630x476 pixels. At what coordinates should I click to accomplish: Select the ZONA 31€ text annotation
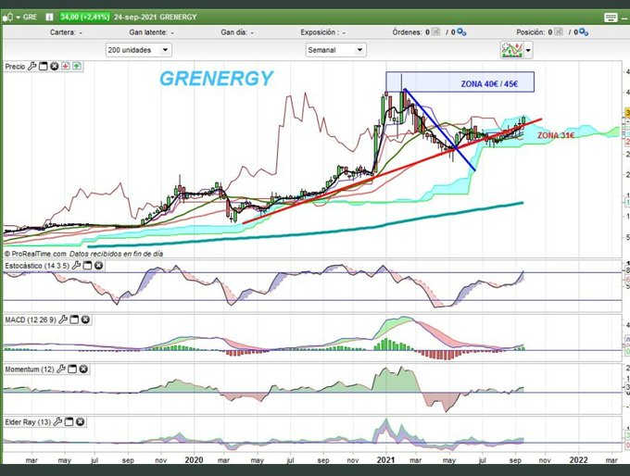pos(556,135)
